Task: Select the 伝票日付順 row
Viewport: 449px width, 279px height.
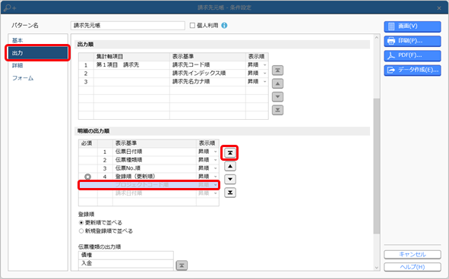Action: 149,152
